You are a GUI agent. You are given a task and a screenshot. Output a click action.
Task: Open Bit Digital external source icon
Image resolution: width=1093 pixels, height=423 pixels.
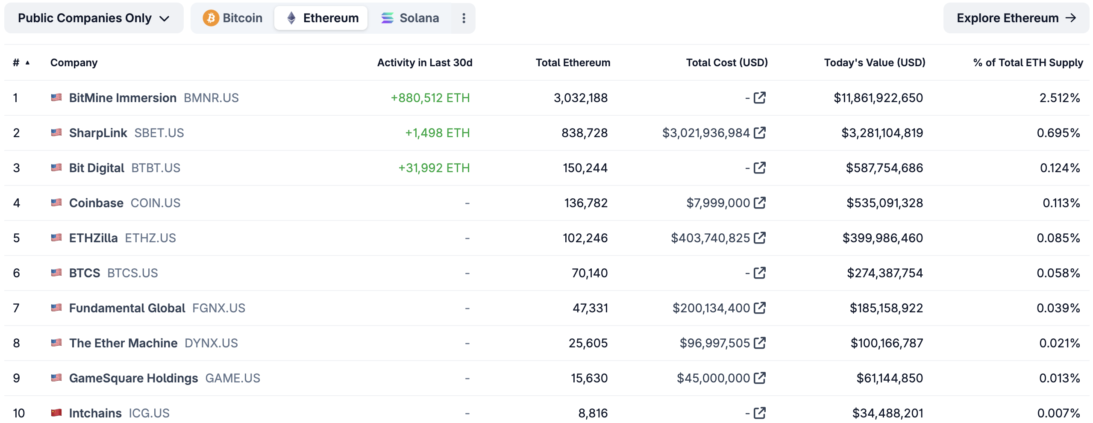[759, 168]
